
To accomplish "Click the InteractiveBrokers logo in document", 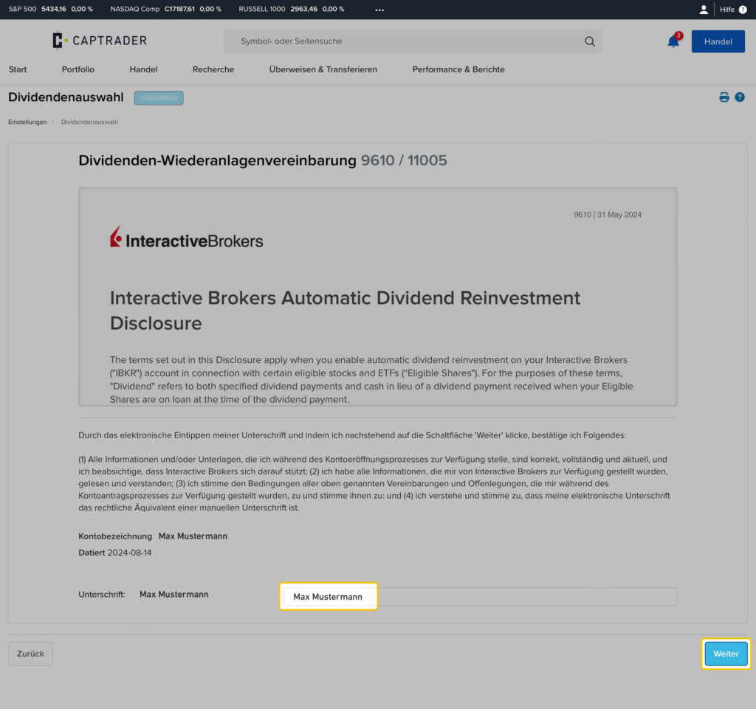I will pyautogui.click(x=187, y=238).
